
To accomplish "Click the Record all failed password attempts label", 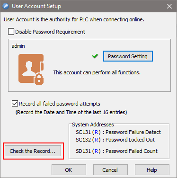I will 60,104.
